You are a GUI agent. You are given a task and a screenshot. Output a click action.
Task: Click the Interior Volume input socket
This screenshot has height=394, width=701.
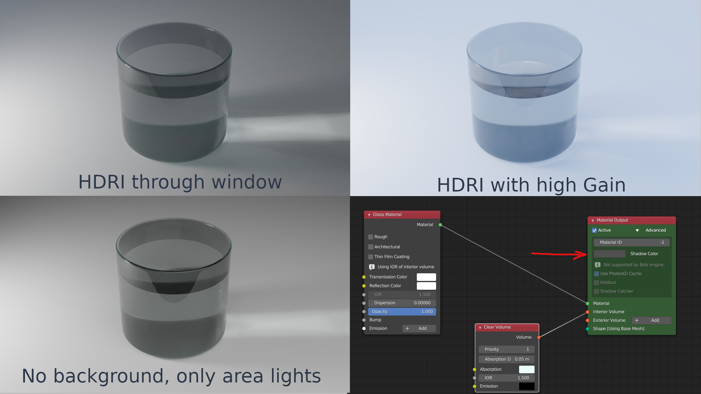pos(588,312)
